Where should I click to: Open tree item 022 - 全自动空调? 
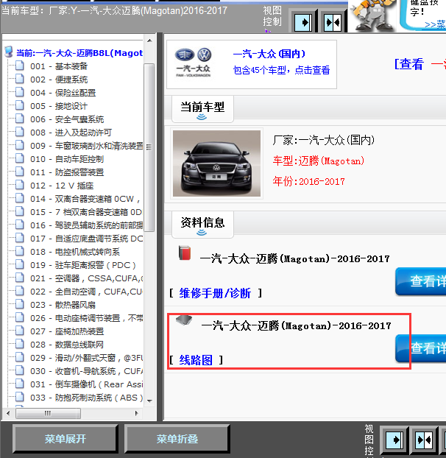(x=86, y=292)
